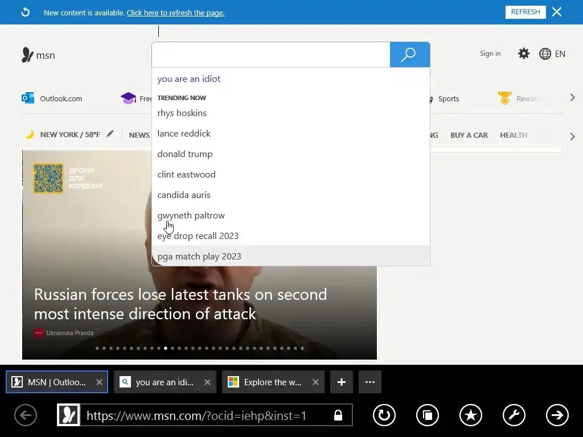Close the 'you are an idi...' tab
This screenshot has height=437, width=583.
click(207, 382)
